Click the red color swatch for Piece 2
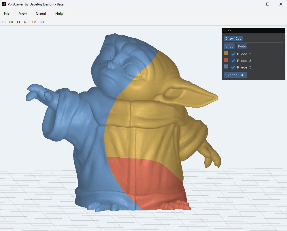 click(x=226, y=60)
